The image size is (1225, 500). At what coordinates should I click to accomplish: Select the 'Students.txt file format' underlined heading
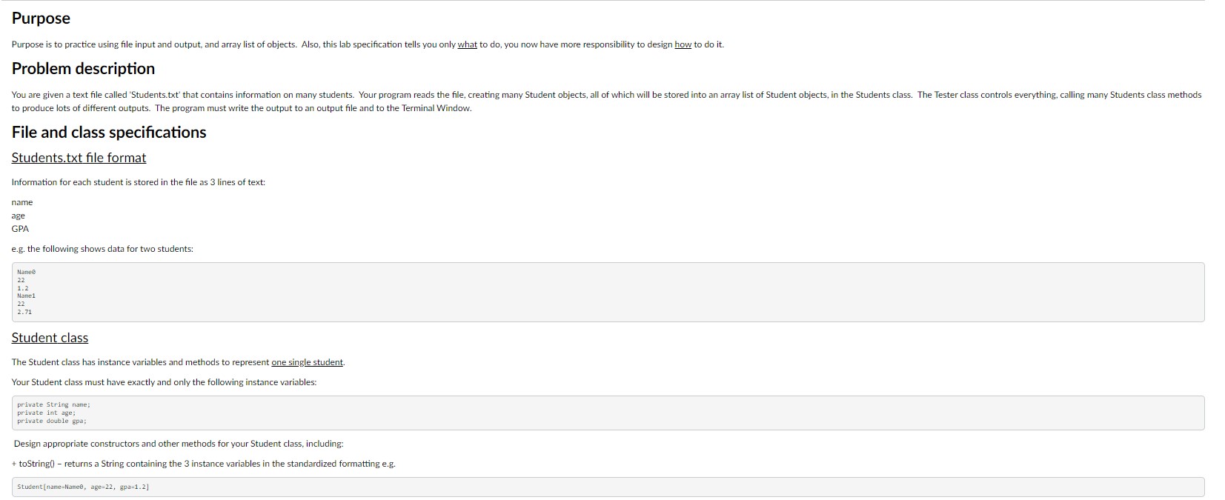click(79, 158)
